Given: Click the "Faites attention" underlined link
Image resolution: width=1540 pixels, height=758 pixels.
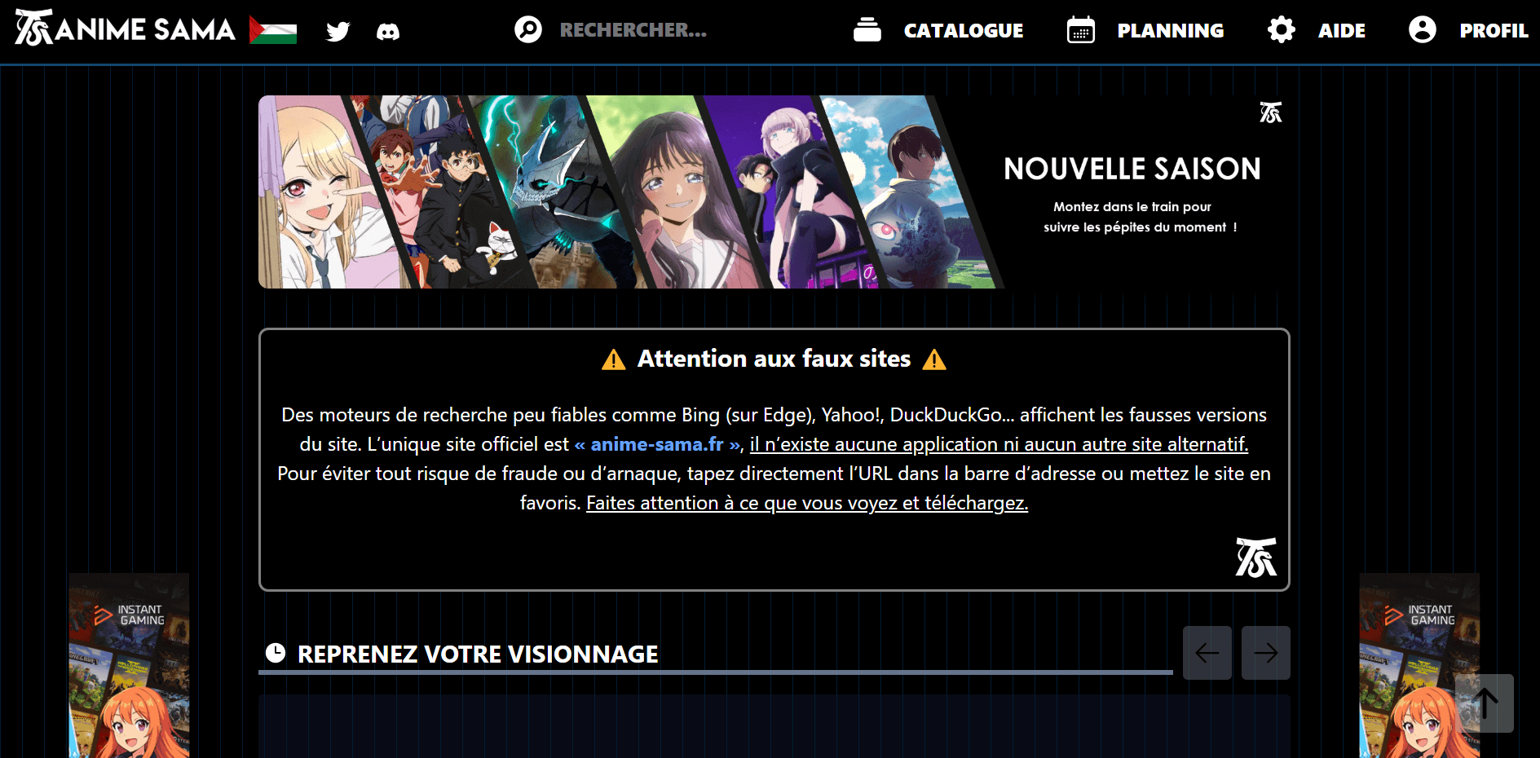Looking at the screenshot, I should (x=807, y=503).
